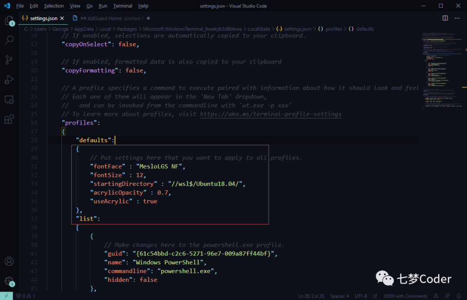The image size is (467, 300).
Task: Open the Source Control view
Action: coord(9,60)
